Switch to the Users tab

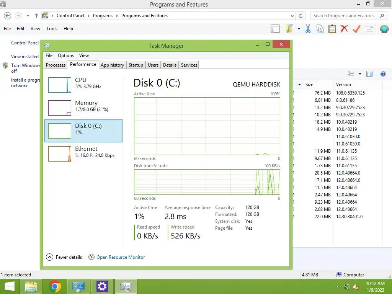153,65
